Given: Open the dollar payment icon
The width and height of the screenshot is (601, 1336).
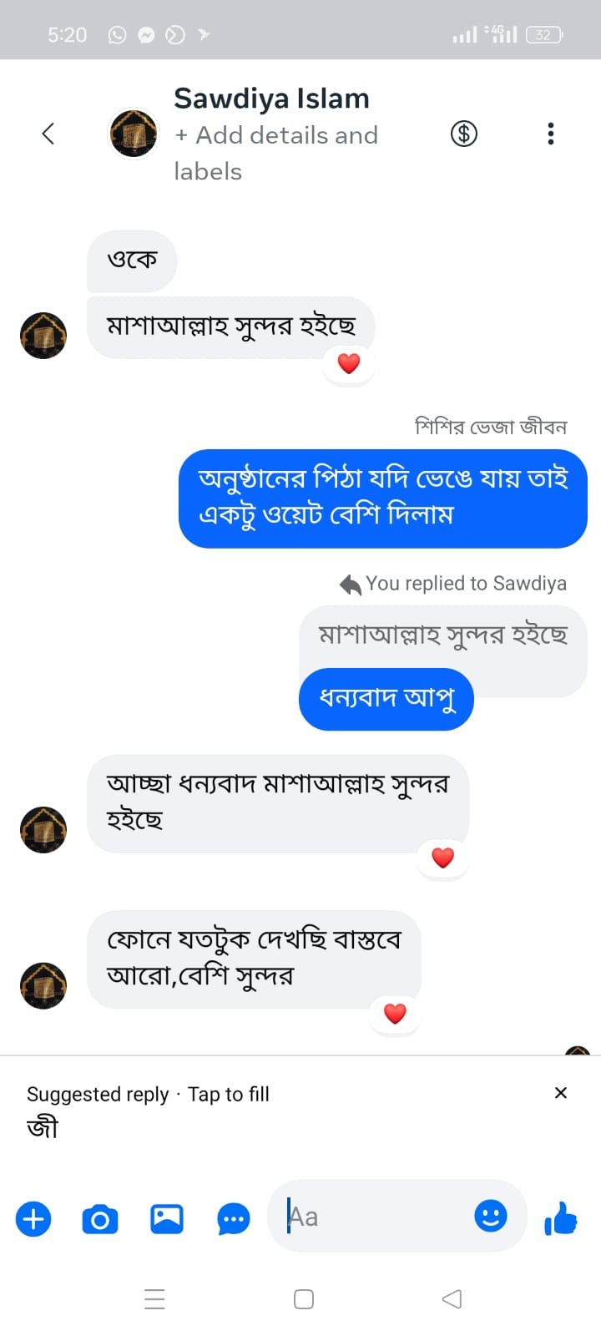Looking at the screenshot, I should point(464,134).
